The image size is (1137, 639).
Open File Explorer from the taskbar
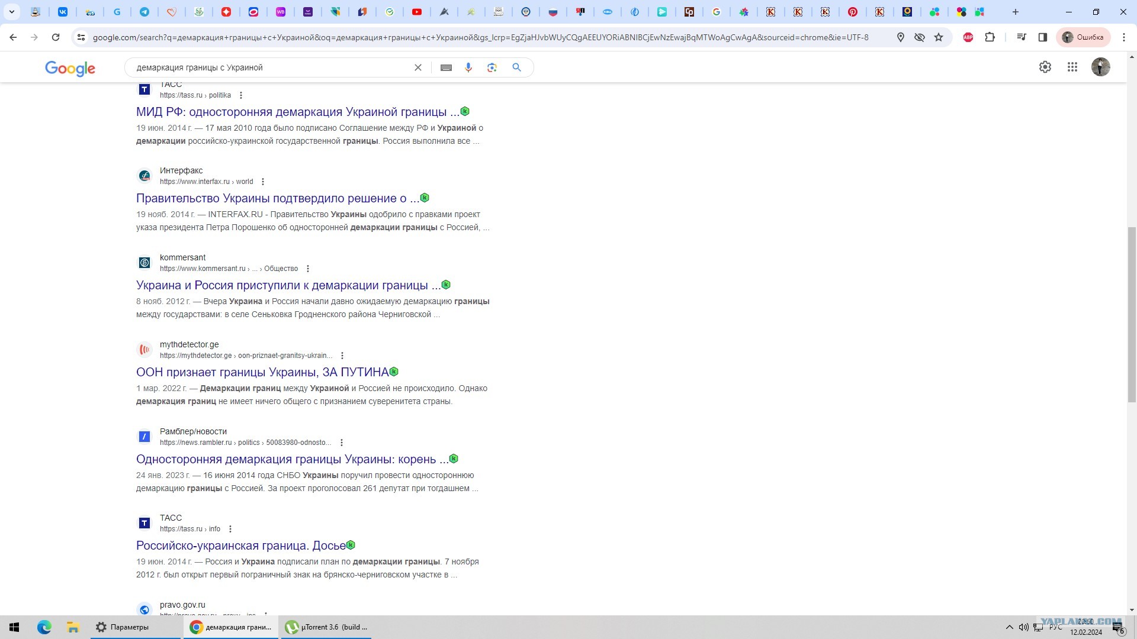(x=73, y=627)
